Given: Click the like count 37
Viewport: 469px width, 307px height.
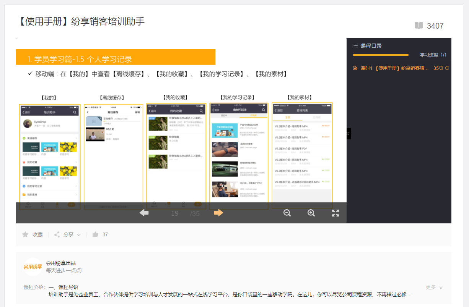Looking at the screenshot, I should [105, 234].
